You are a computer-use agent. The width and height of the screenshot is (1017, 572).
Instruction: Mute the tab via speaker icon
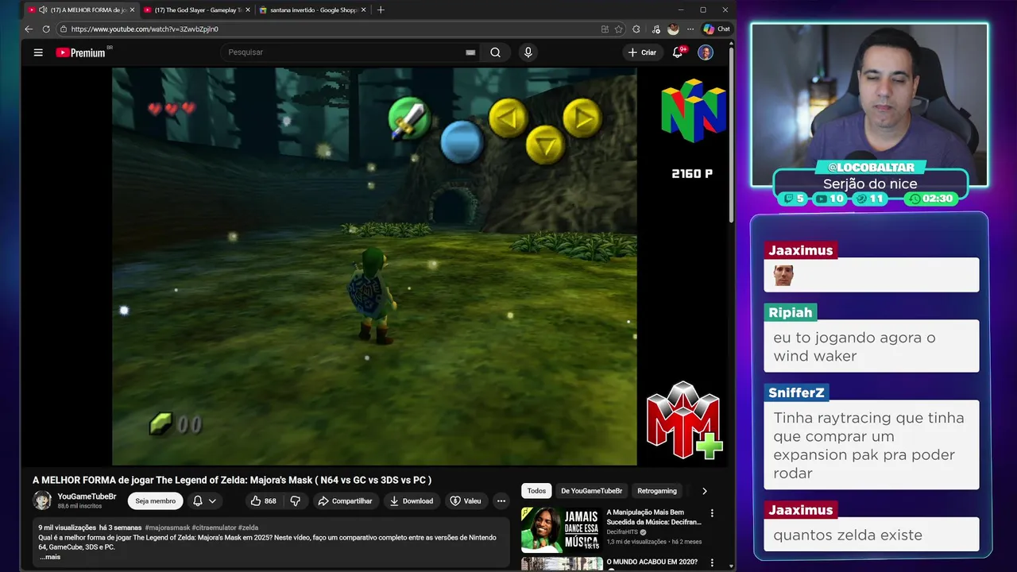43,10
